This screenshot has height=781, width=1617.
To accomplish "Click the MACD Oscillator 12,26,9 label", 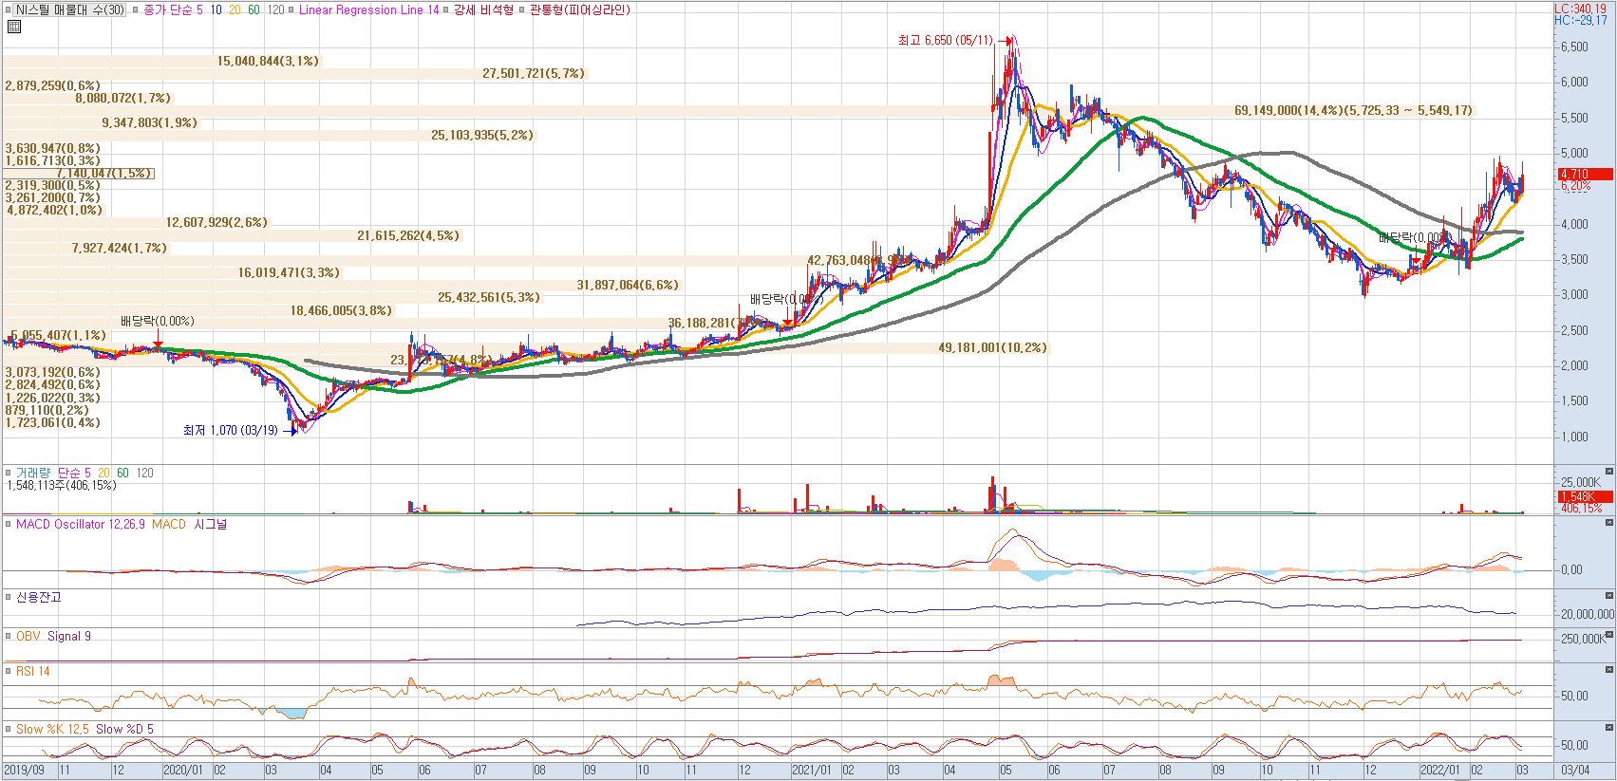I will [80, 524].
